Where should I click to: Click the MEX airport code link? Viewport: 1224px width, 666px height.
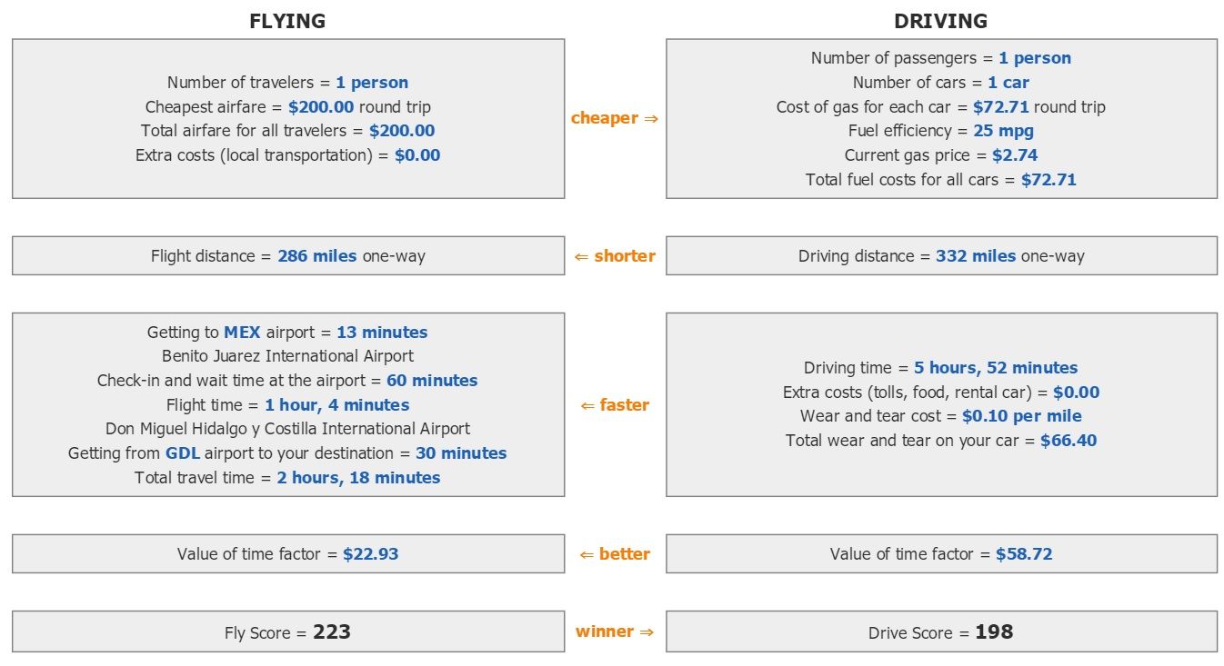pos(242,333)
